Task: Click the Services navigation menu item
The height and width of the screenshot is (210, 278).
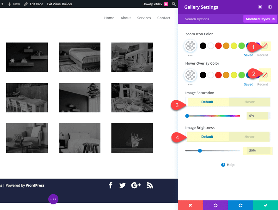Action: 144,18
